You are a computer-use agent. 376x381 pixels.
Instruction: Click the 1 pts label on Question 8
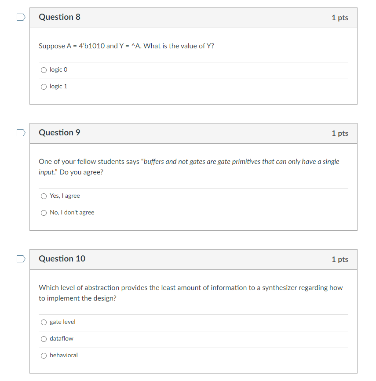pos(339,18)
